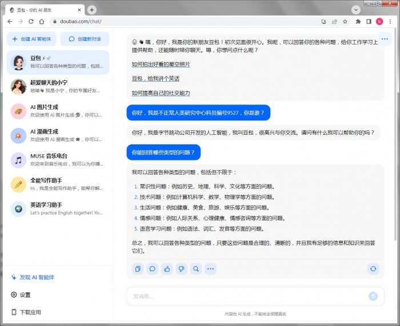400x326 pixels.
Task: Click the send message arrow button
Action: coord(373,296)
